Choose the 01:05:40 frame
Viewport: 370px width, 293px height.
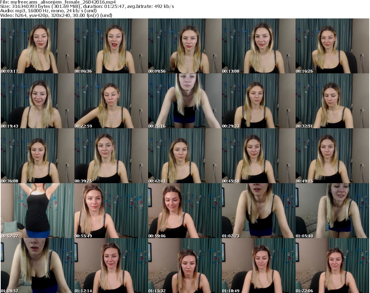(332, 211)
